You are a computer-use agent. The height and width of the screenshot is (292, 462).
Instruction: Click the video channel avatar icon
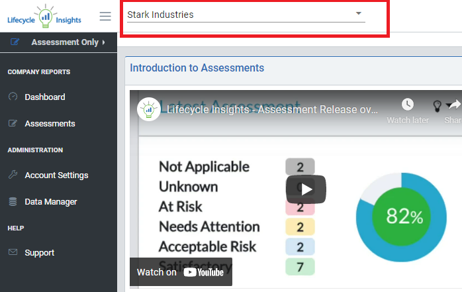click(149, 109)
